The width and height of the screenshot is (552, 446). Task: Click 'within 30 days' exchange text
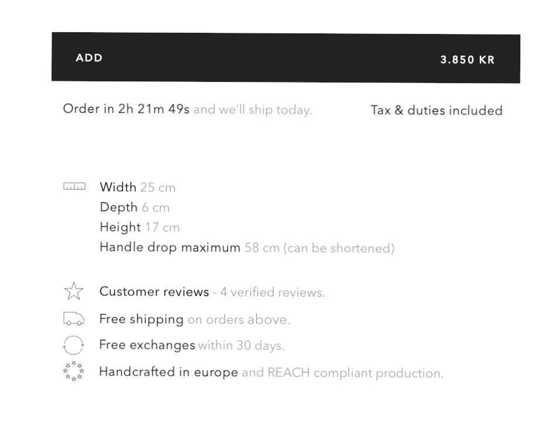pyautogui.click(x=241, y=345)
